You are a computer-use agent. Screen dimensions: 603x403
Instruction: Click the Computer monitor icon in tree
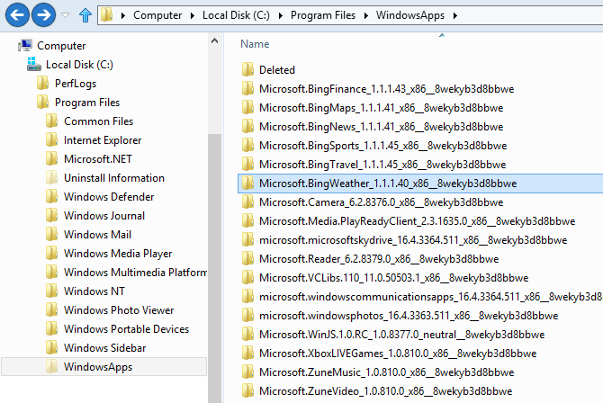(x=25, y=45)
